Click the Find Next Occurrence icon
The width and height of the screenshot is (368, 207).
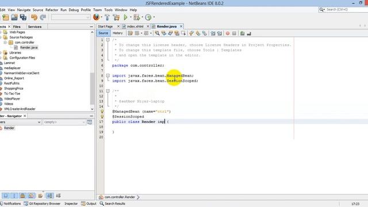click(170, 33)
